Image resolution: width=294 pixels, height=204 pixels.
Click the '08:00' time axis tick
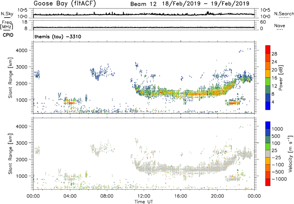point(107,196)
